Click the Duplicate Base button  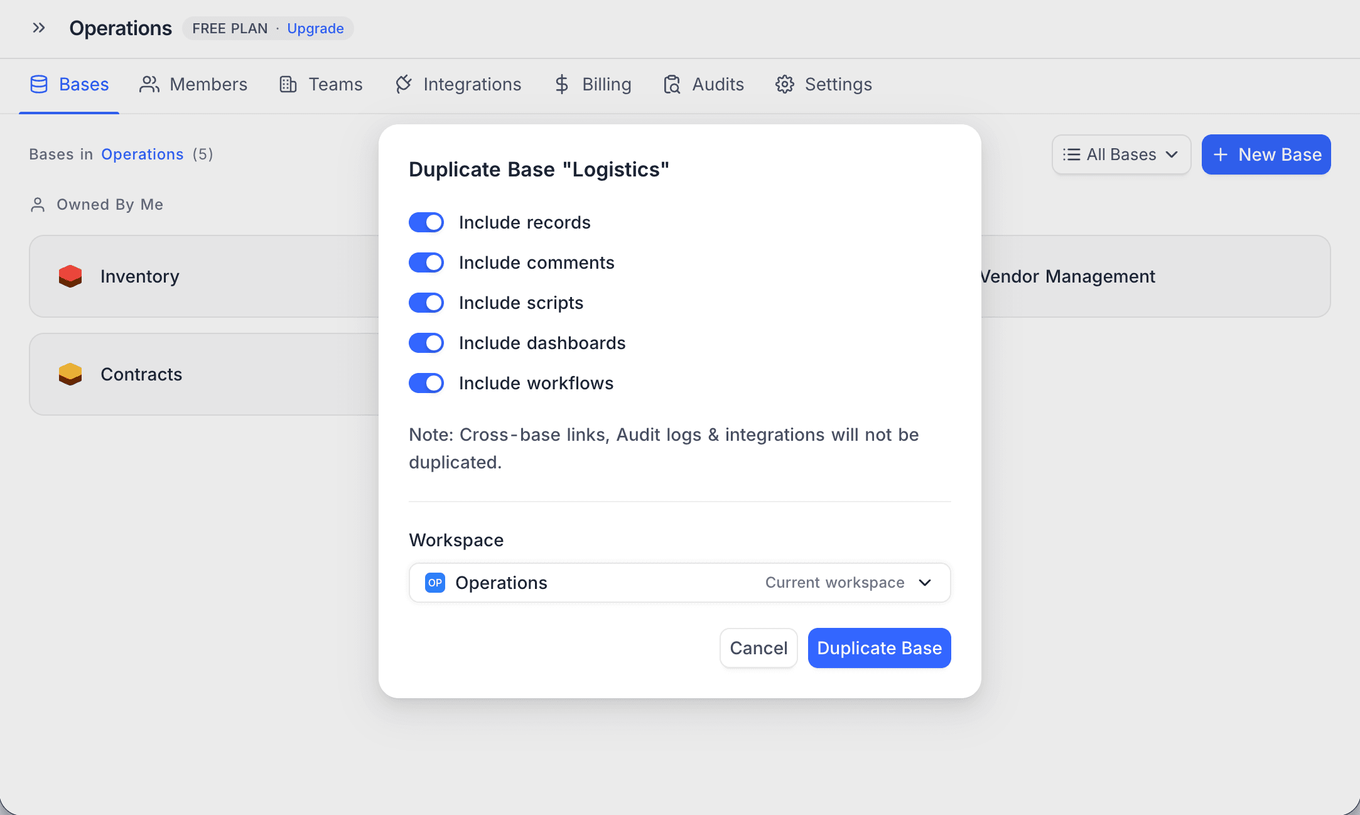[879, 648]
